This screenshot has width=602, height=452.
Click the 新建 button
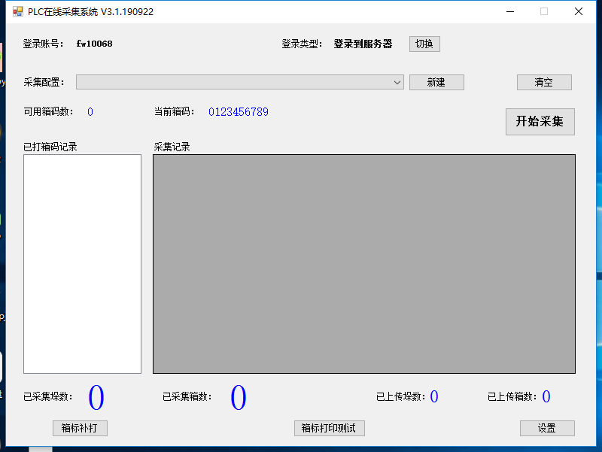click(x=436, y=82)
